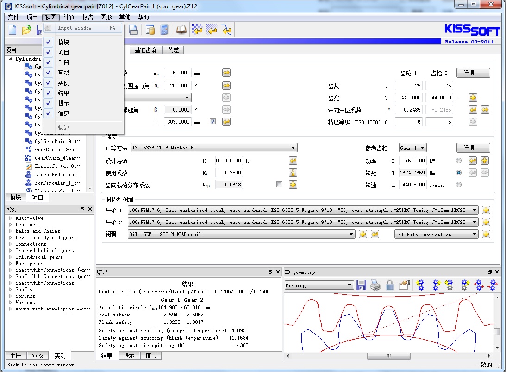The image size is (506, 372).
Task: Open properties icon in 2D geometry toolbar
Action: [x=404, y=285]
